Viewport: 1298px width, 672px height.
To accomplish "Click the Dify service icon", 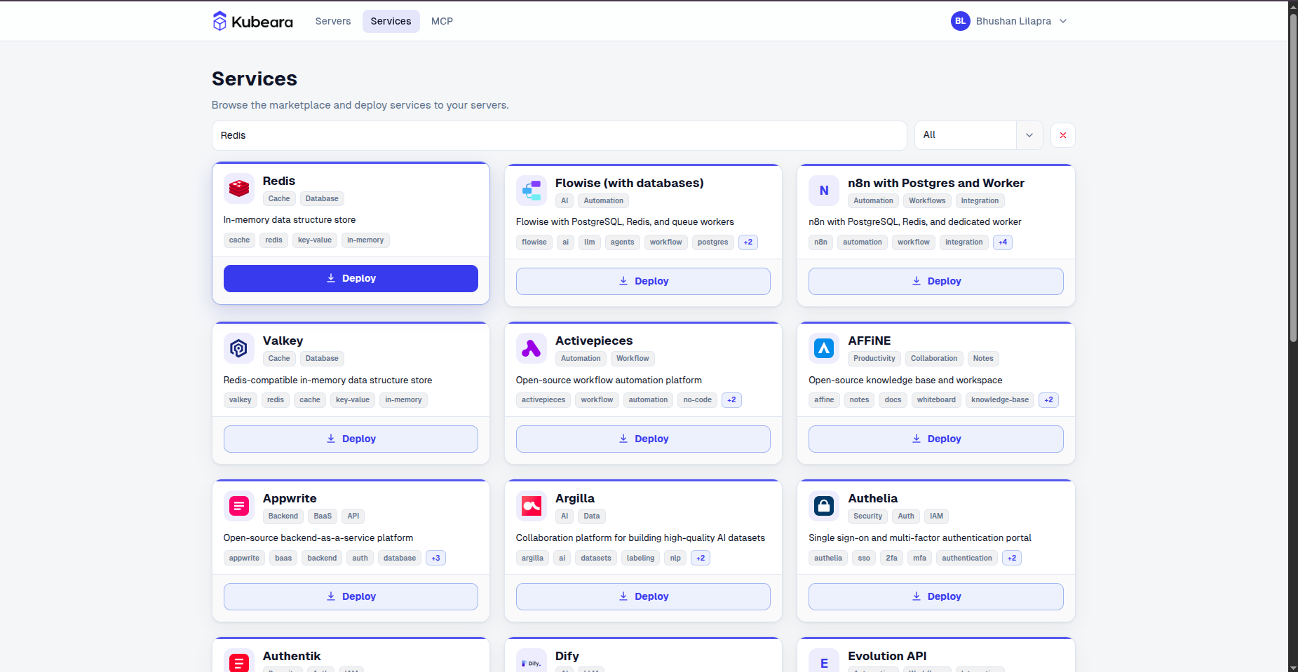I will coord(532,660).
